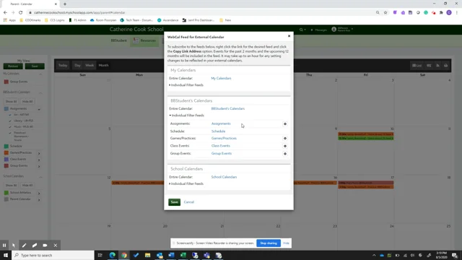Open the CCS Logins bookmark folder

click(55, 20)
